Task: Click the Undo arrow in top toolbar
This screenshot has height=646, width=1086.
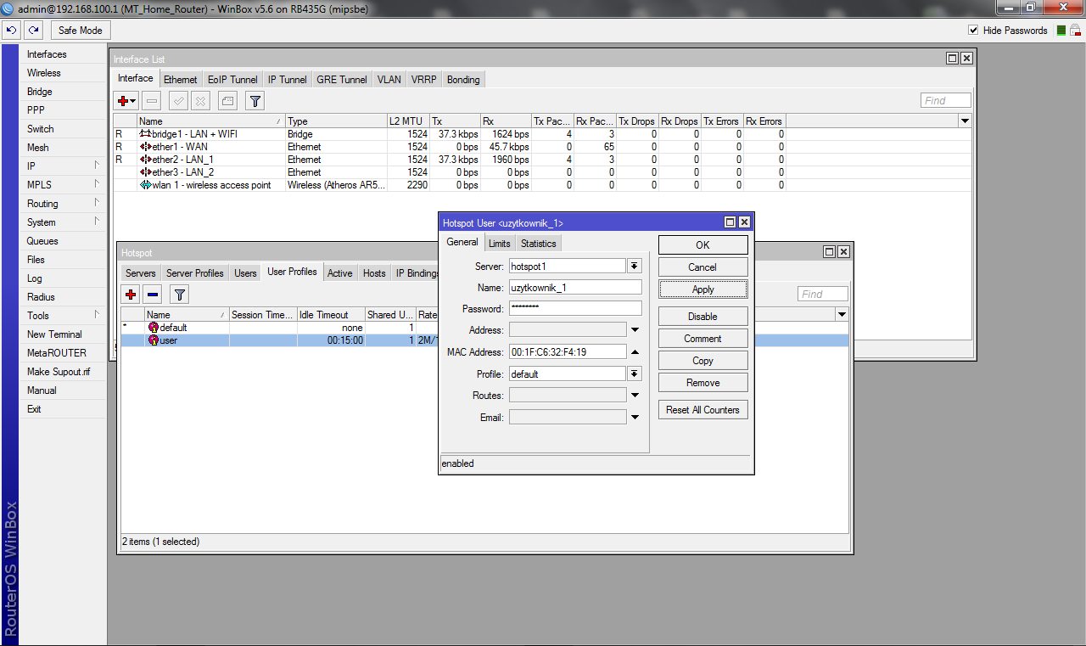Action: 12,31
